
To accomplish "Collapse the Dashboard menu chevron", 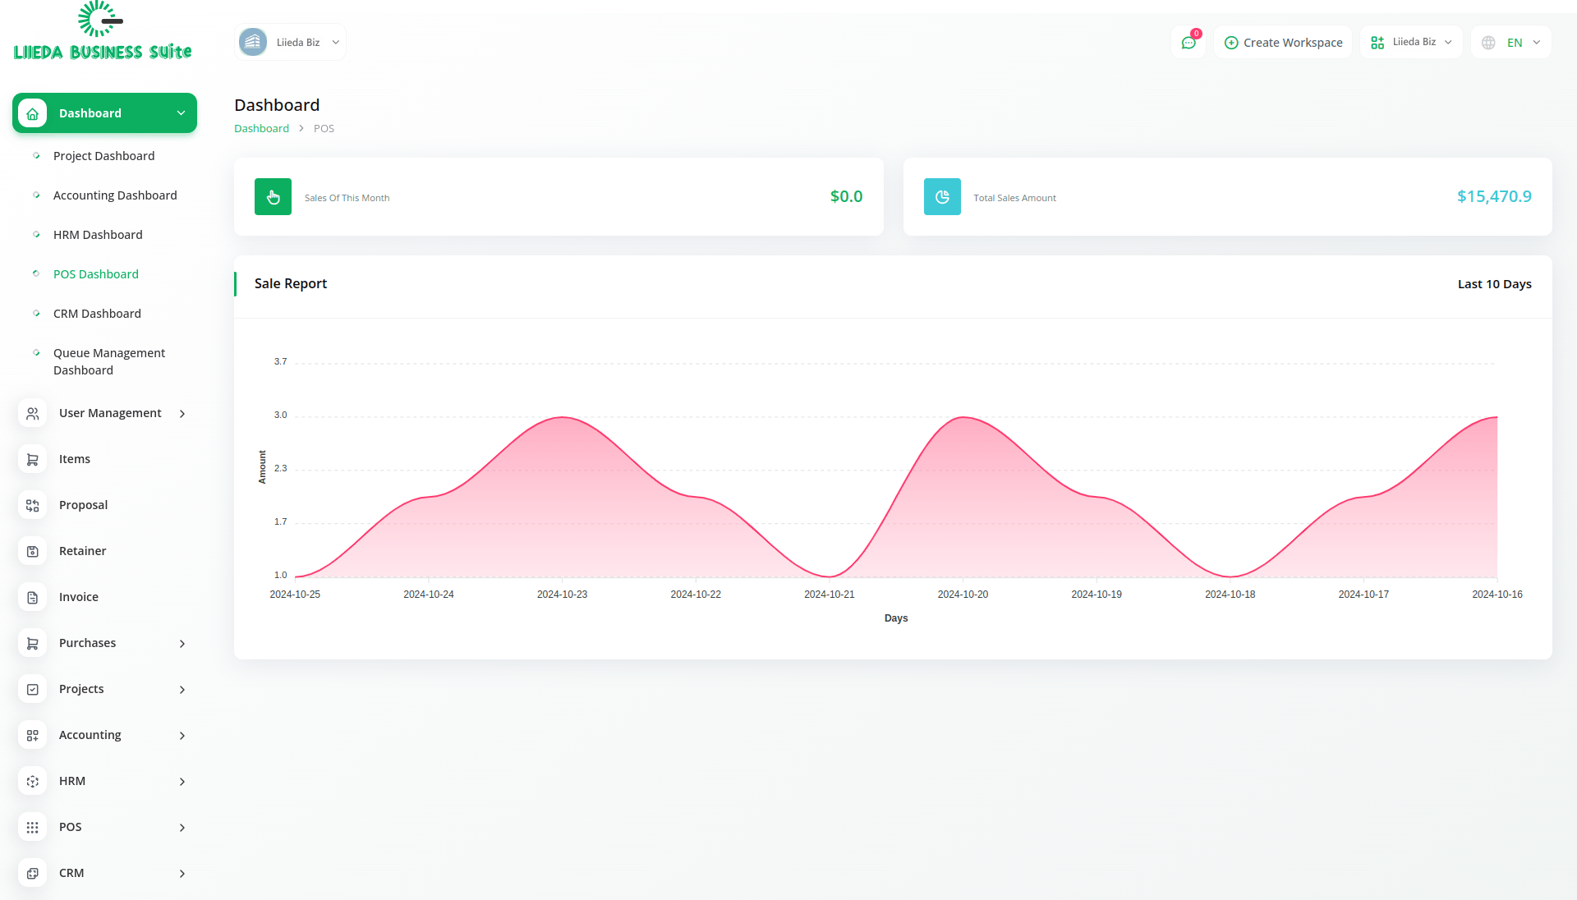I will 181,113.
